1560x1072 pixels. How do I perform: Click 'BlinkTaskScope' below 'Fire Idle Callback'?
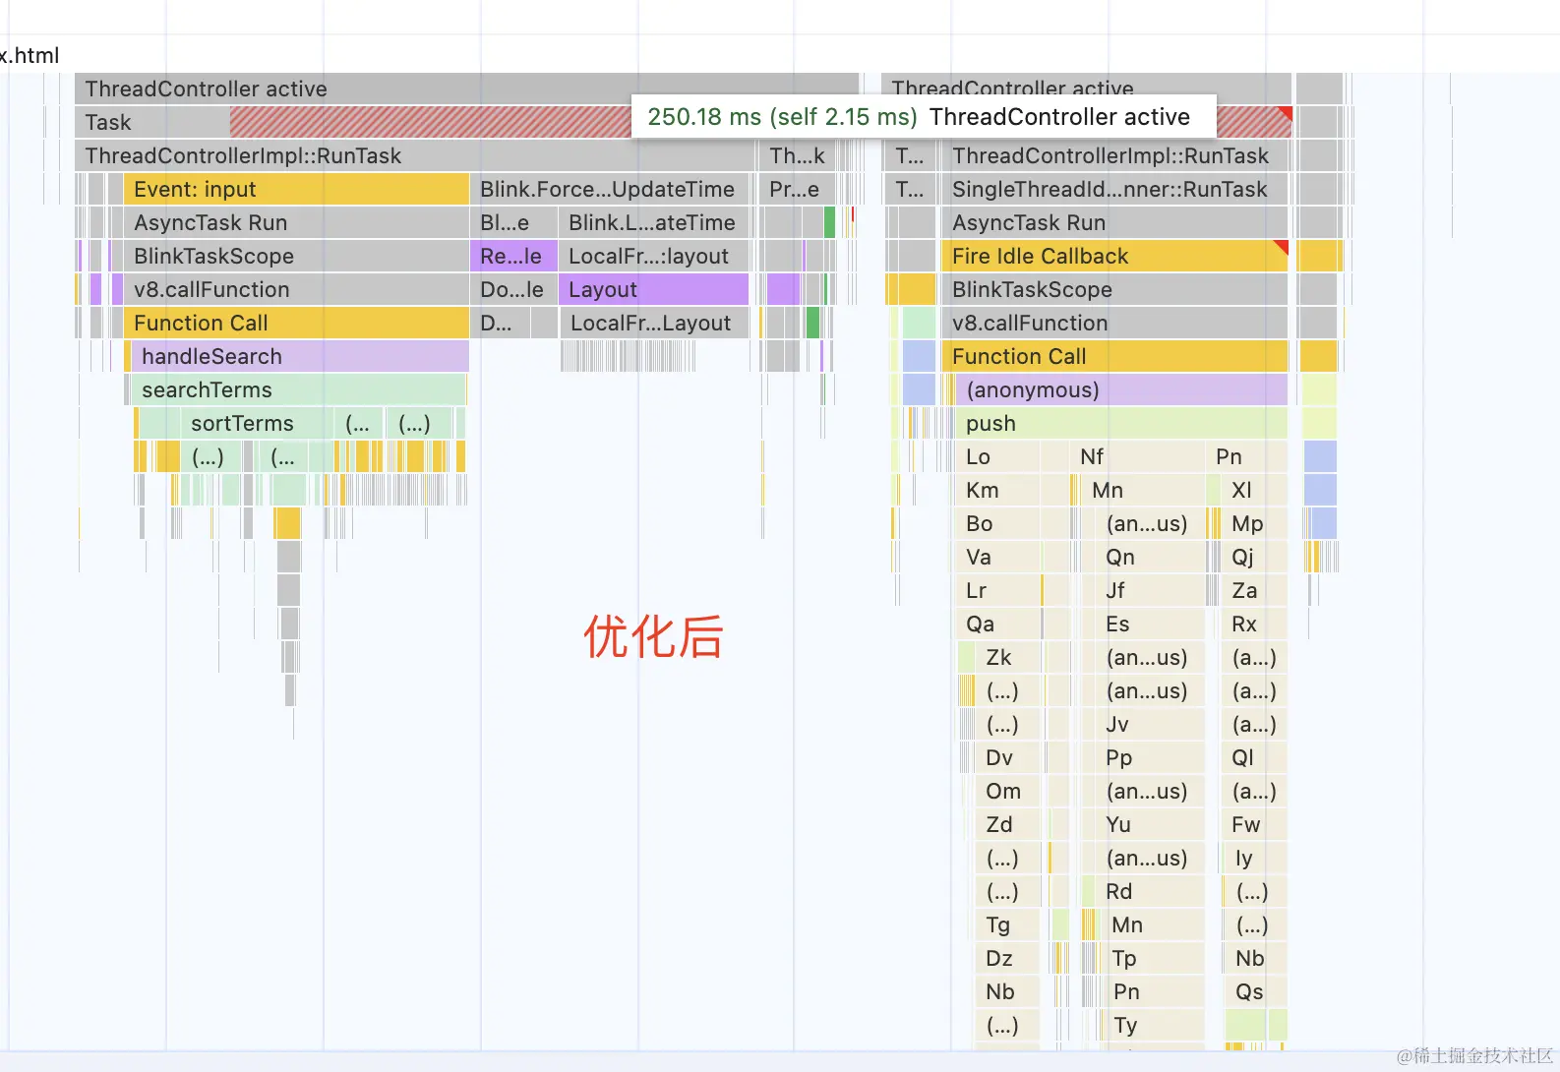click(1114, 289)
